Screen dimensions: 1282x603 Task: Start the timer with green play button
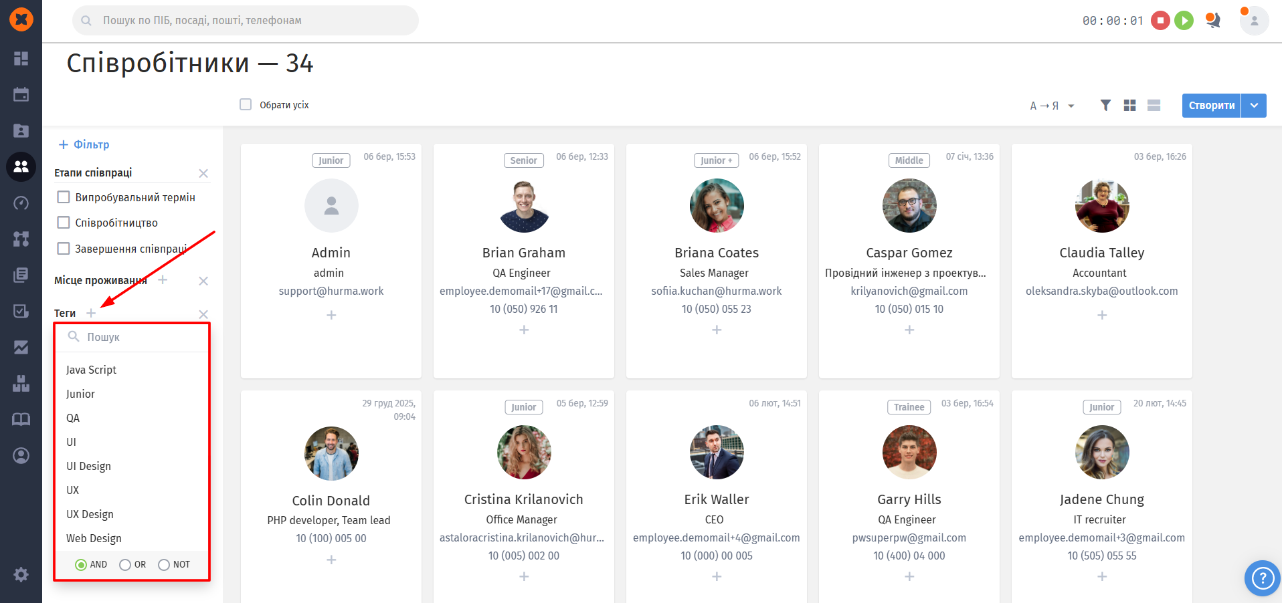click(x=1184, y=21)
